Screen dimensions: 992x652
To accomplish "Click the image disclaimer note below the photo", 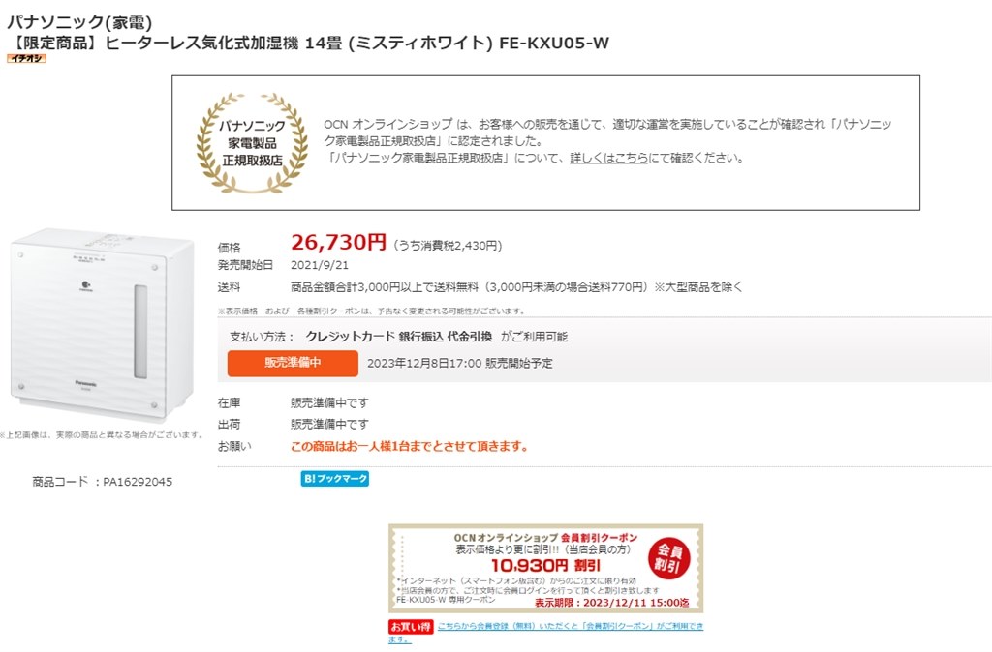I will 102,435.
